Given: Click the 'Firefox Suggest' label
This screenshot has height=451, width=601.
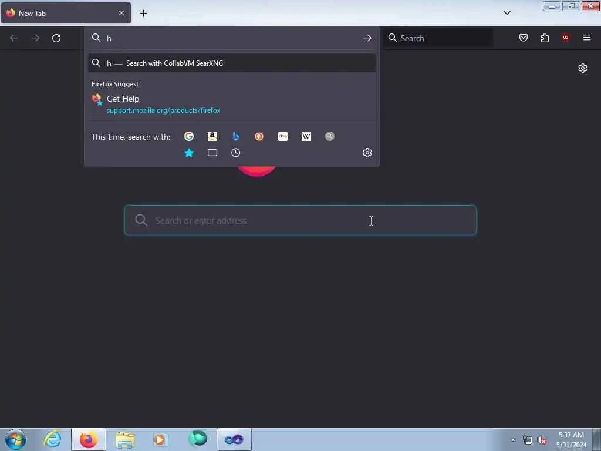Looking at the screenshot, I should 115,84.
